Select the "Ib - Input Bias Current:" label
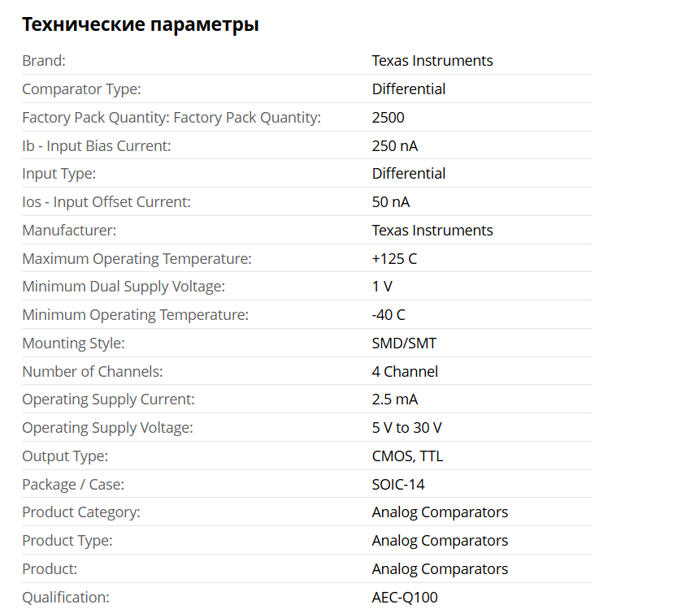Screen dimensions: 673x609 97,146
